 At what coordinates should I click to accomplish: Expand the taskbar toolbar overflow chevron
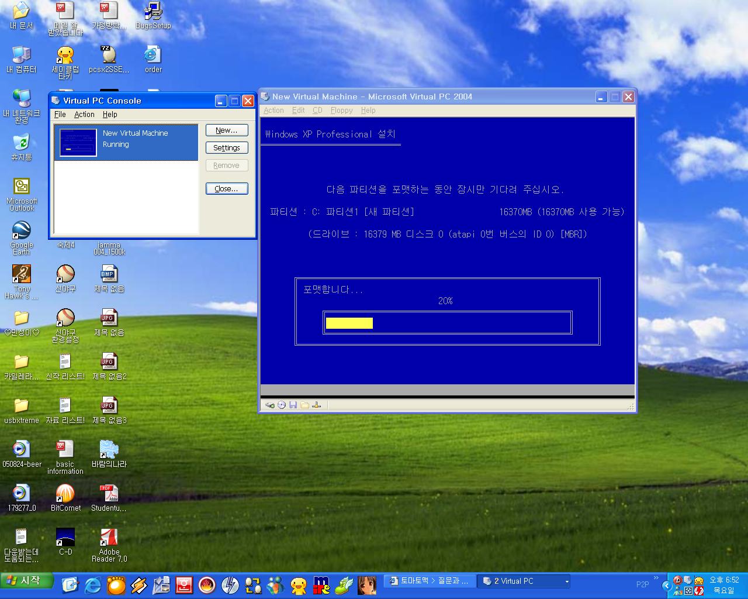(x=656, y=579)
